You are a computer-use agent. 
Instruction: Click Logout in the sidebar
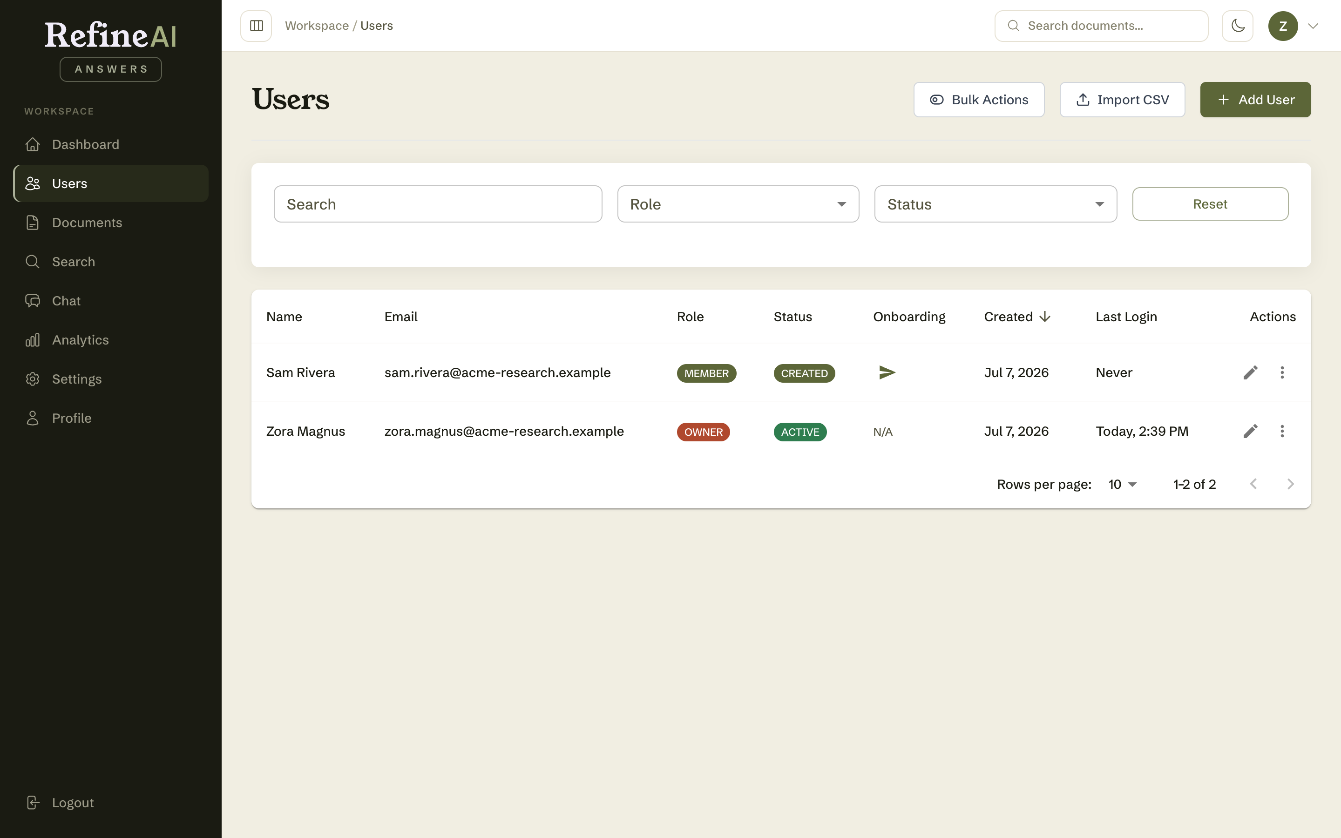[x=111, y=803]
